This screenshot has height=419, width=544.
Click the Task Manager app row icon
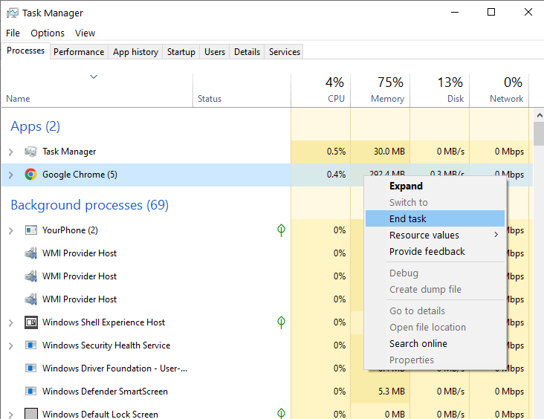click(x=30, y=152)
